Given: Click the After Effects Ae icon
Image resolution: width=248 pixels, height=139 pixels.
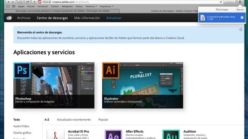Looking at the screenshot, I should click(113, 134).
